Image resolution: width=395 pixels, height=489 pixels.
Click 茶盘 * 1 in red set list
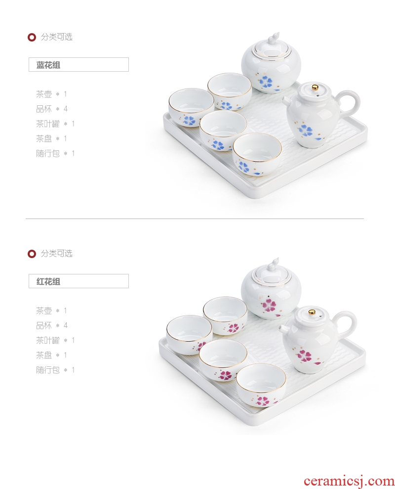[51, 355]
